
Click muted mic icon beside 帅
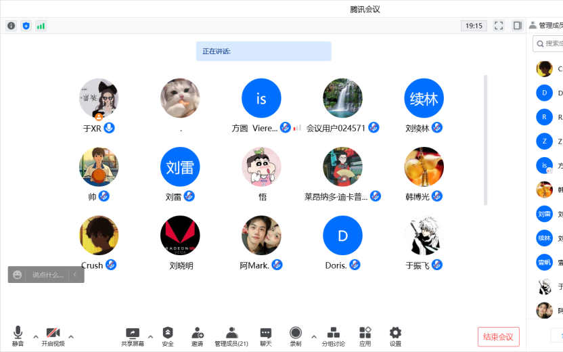pos(104,196)
